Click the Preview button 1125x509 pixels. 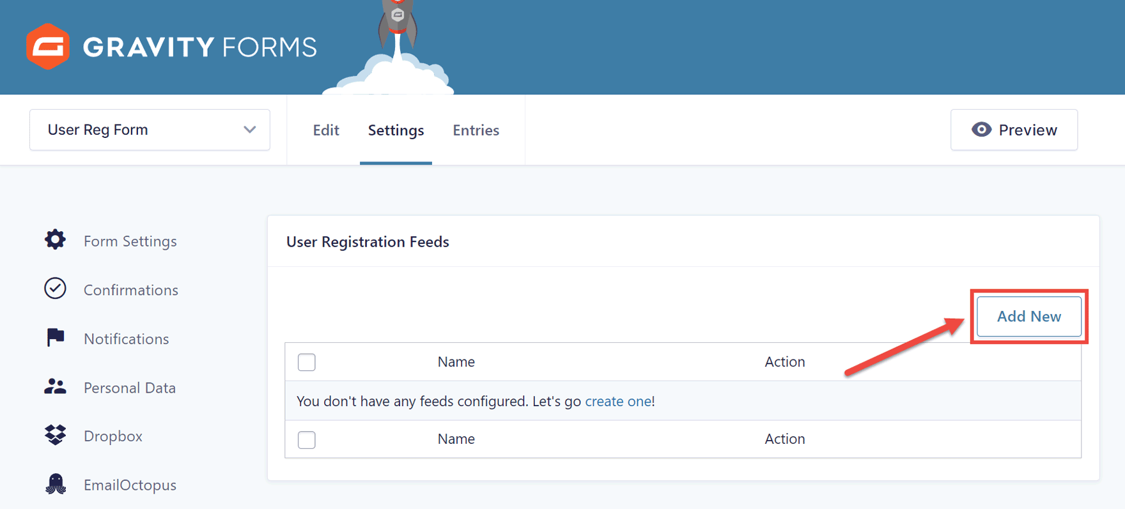[x=1014, y=130]
